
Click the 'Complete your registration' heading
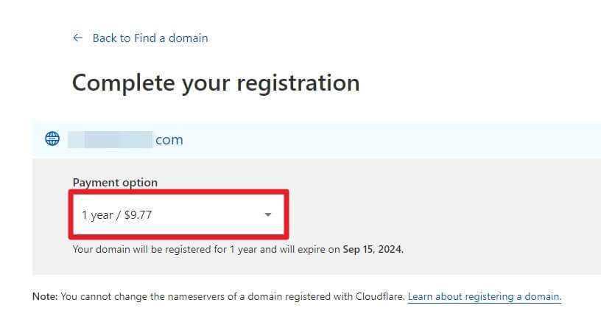[216, 83]
